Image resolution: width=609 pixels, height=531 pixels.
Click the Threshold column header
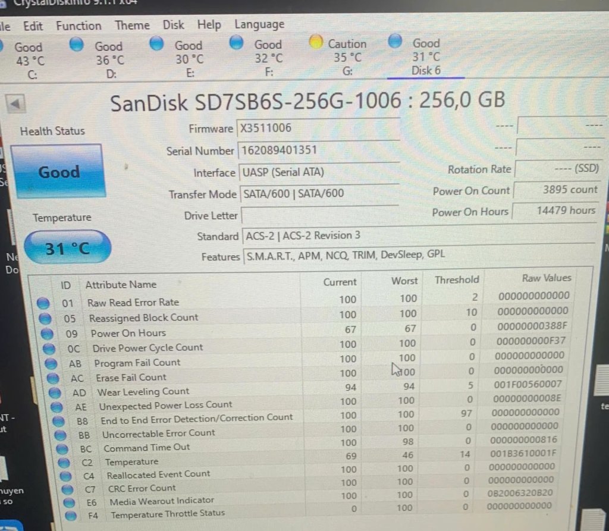pos(457,279)
